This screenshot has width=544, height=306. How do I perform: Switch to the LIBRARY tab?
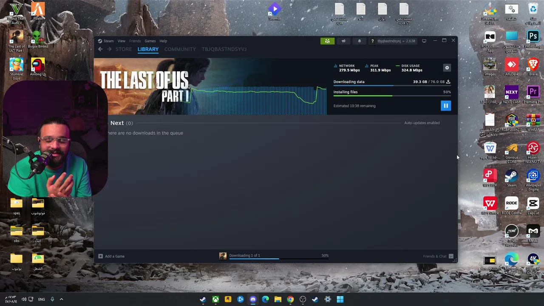[x=148, y=49]
